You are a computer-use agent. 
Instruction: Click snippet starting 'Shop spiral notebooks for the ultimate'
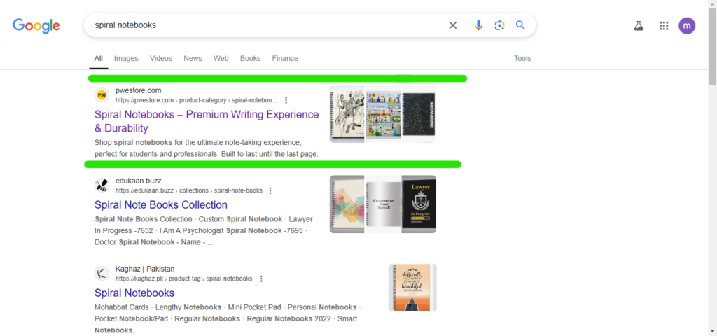(207, 148)
